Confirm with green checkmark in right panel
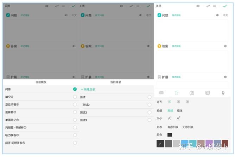The image size is (235, 157). (x=225, y=6)
